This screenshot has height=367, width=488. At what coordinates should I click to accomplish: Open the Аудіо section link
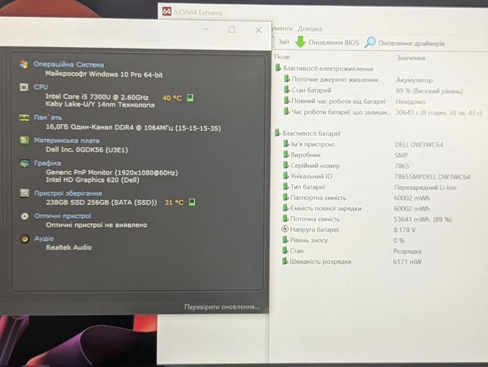coord(44,238)
